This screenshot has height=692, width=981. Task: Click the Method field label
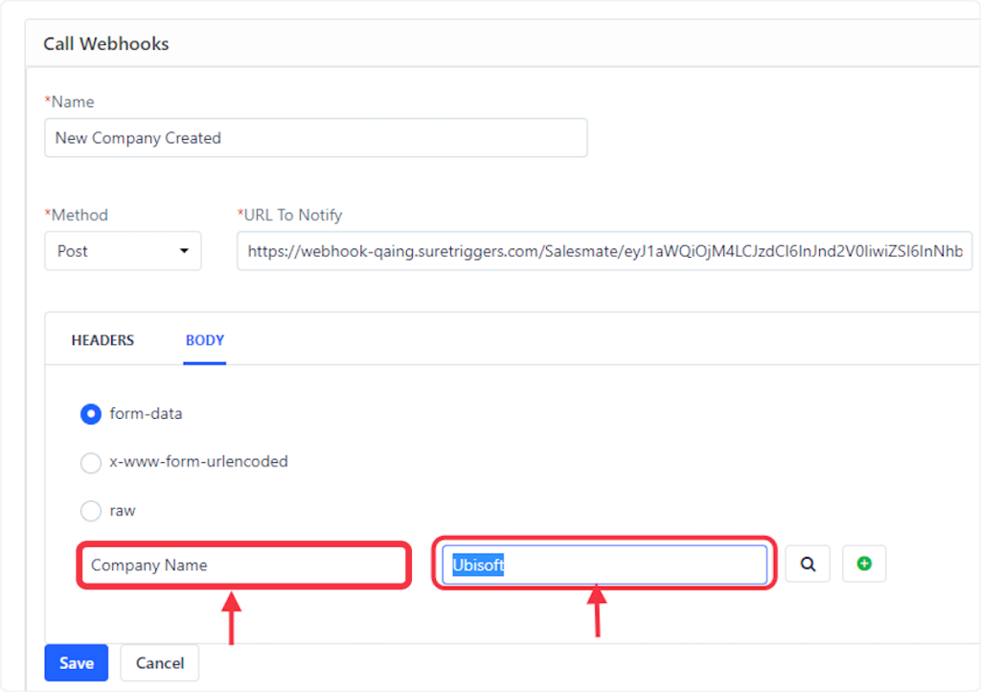click(78, 215)
